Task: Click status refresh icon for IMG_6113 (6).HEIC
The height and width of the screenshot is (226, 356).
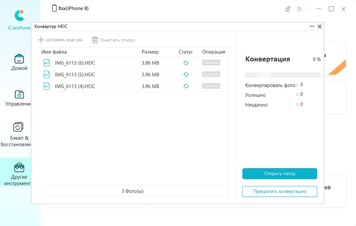Action: (x=186, y=63)
